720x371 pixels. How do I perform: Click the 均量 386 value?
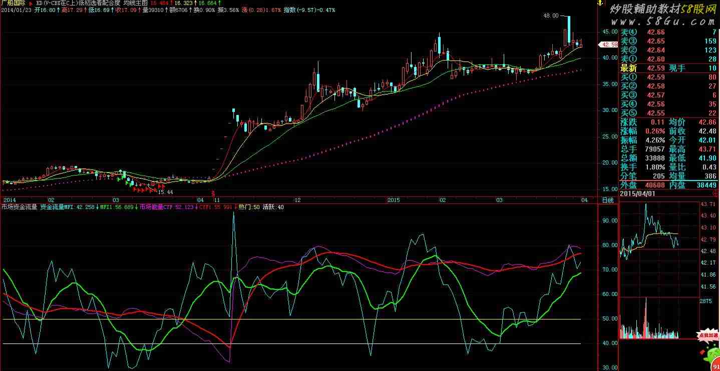711,176
